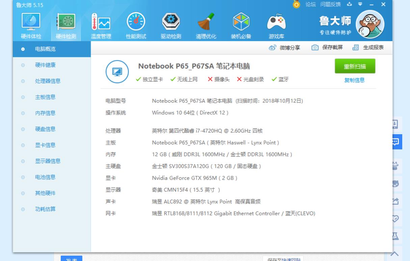This screenshot has height=261, width=410.
Task: Open 游戏库 game library
Action: [x=276, y=26]
